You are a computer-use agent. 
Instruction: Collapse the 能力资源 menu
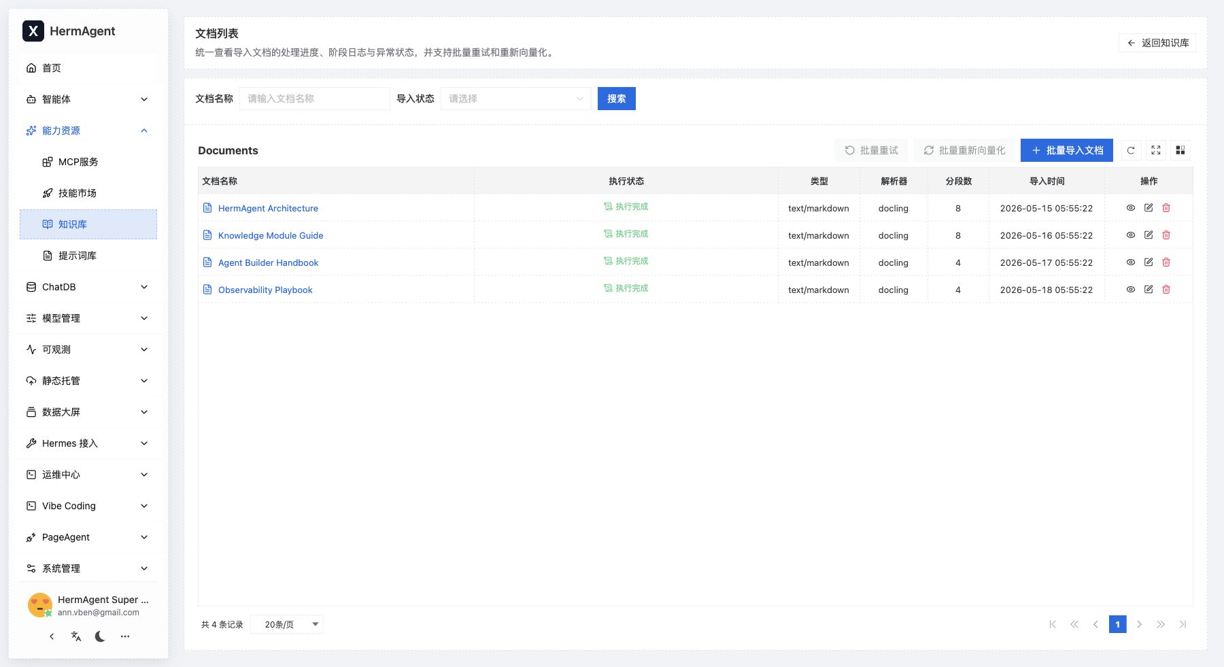click(88, 131)
